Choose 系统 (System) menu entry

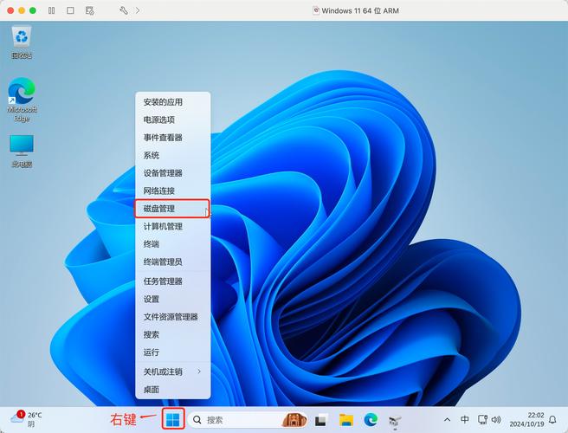(173, 155)
